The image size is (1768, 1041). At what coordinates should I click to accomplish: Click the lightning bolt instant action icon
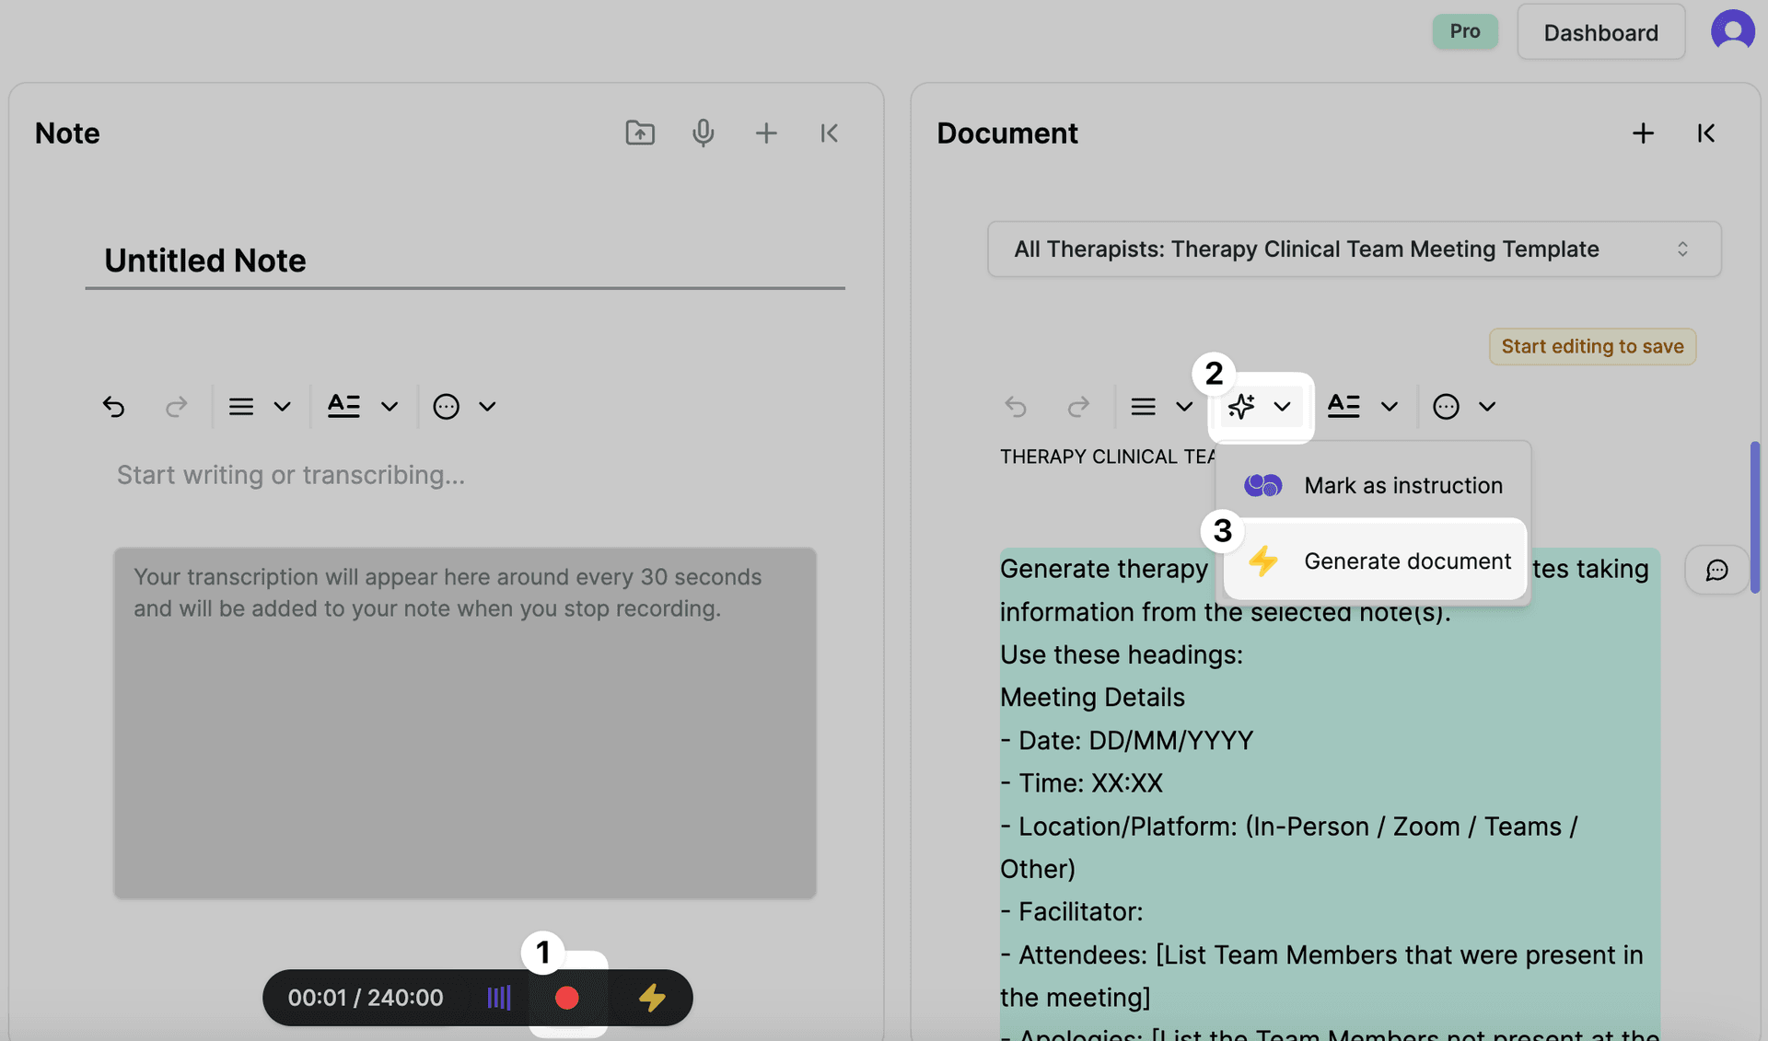(x=651, y=998)
